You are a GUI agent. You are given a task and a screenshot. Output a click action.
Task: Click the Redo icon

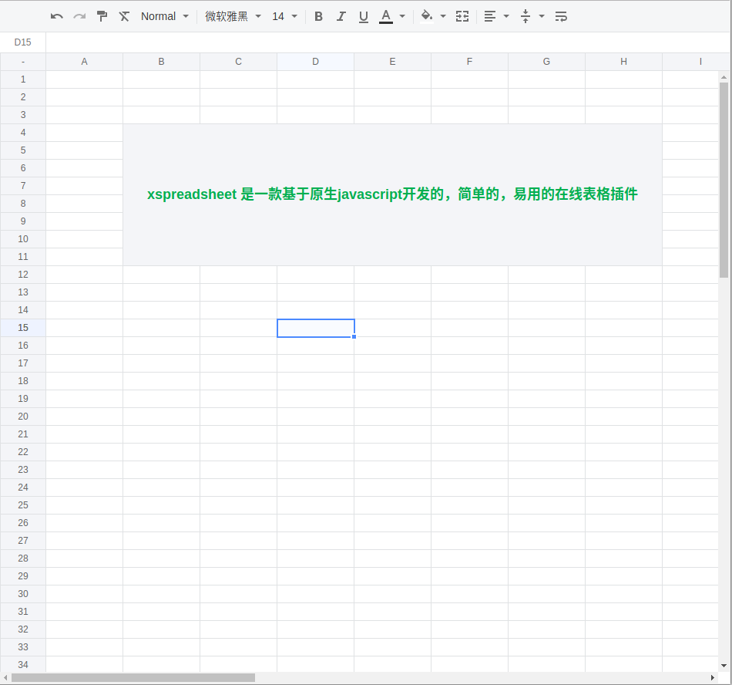[79, 17]
